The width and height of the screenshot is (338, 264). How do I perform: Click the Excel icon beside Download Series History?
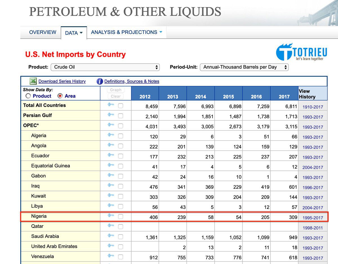coord(33,81)
